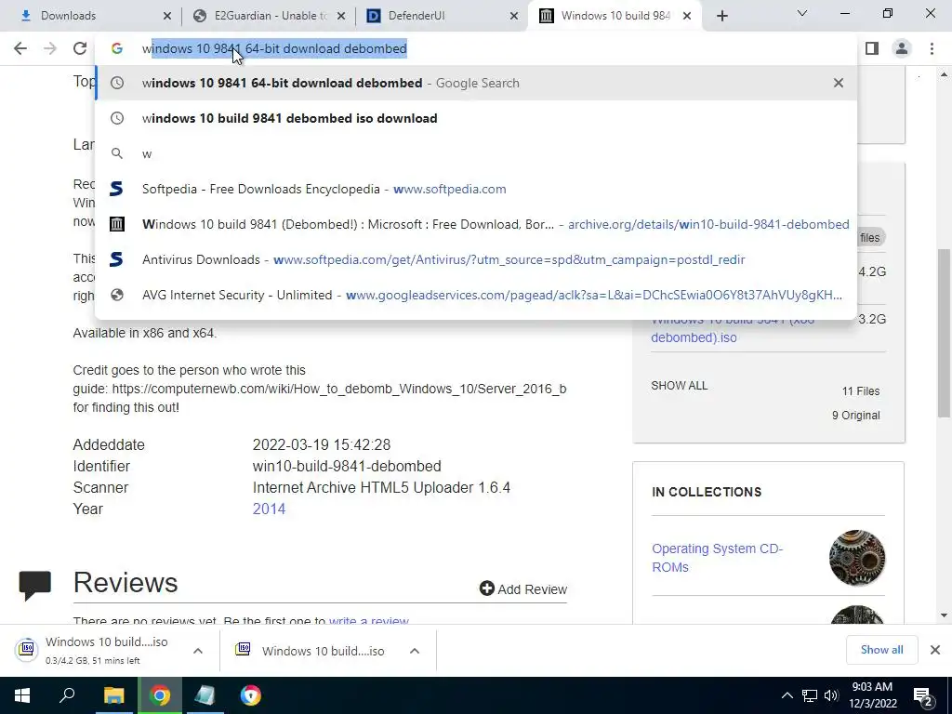The width and height of the screenshot is (952, 714).
Task: Close the downloads shelf
Action: [x=935, y=650]
